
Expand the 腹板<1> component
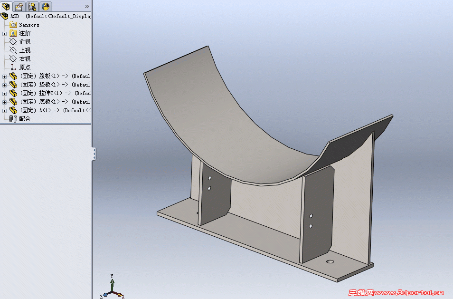[x=4, y=77]
